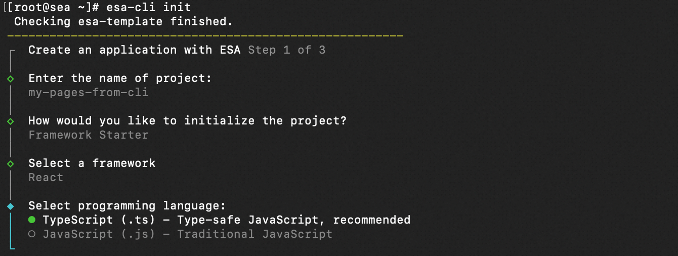Click the my-pages-from-cli project name answer

[88, 93]
